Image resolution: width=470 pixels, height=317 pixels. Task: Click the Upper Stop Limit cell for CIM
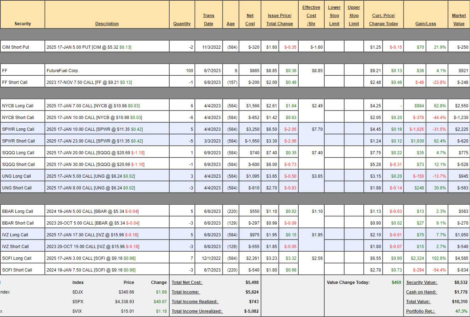353,47
